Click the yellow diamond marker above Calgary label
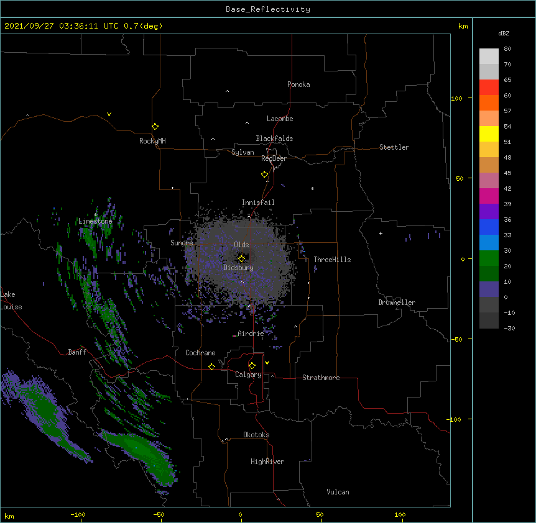 tap(252, 366)
